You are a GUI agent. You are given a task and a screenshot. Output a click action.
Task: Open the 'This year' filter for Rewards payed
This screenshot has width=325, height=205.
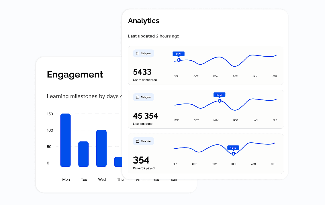(x=143, y=141)
